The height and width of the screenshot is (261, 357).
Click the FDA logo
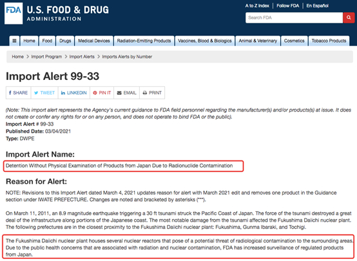(x=14, y=14)
